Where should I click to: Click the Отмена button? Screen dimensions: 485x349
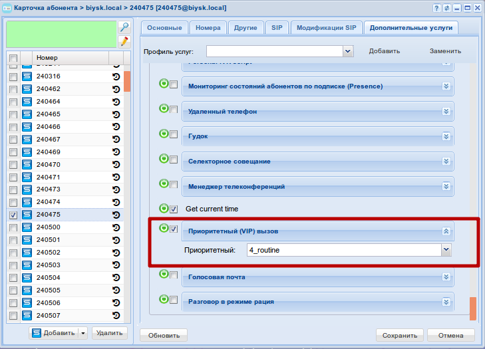[450, 336]
